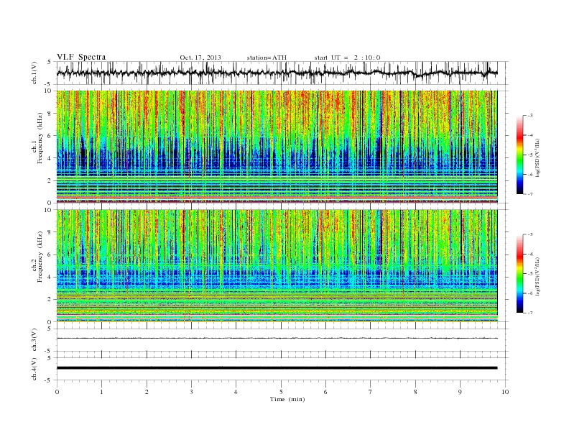The width and height of the screenshot is (569, 440).
Task: Click the "Time (min)" x-axis label
Action: pyautogui.click(x=287, y=399)
